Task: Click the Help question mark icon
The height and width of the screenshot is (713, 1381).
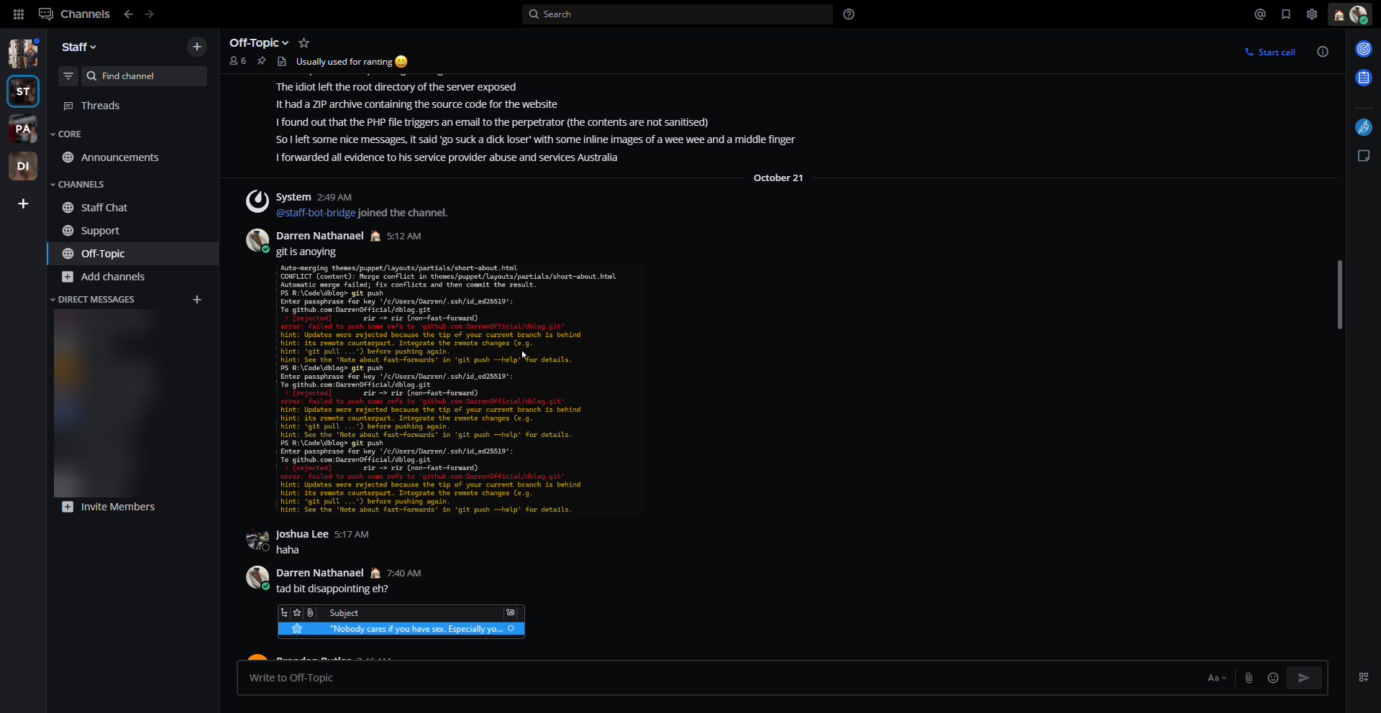Action: (x=849, y=14)
